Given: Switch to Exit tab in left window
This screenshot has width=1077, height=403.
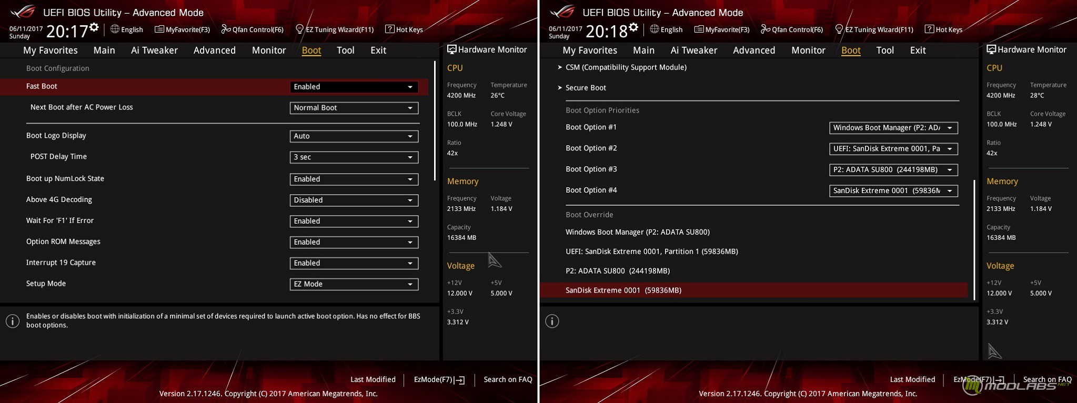Looking at the screenshot, I should pyautogui.click(x=378, y=51).
